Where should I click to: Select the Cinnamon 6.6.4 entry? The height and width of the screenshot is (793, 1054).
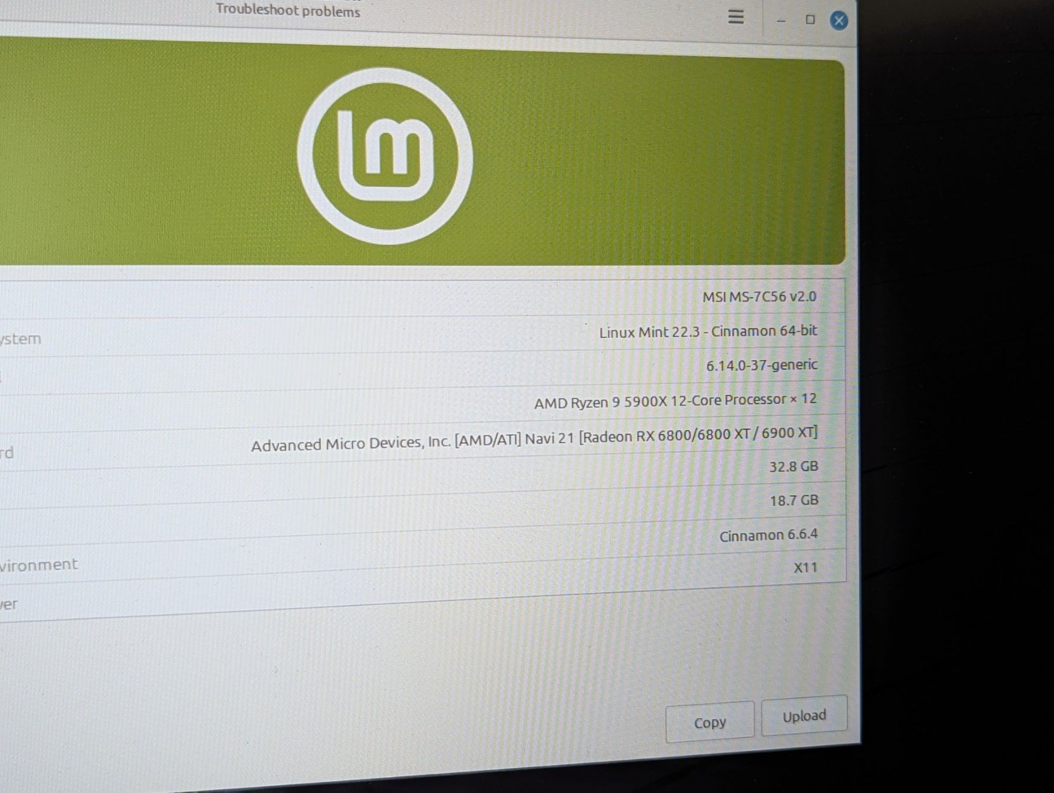tap(768, 535)
